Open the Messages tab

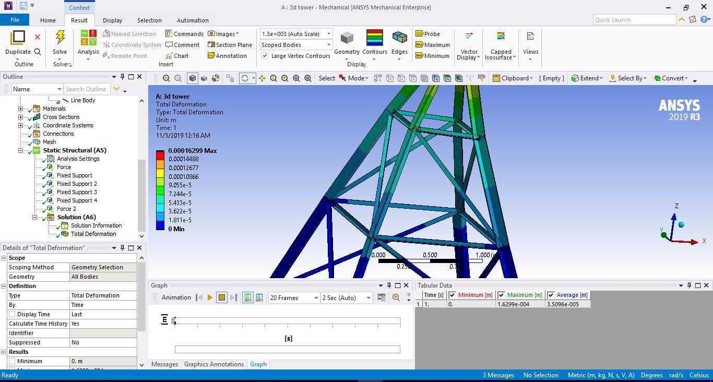pyautogui.click(x=164, y=364)
